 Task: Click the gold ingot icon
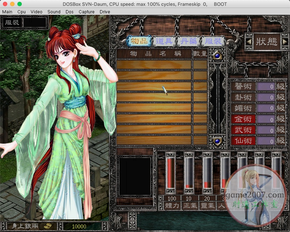coord(48,226)
